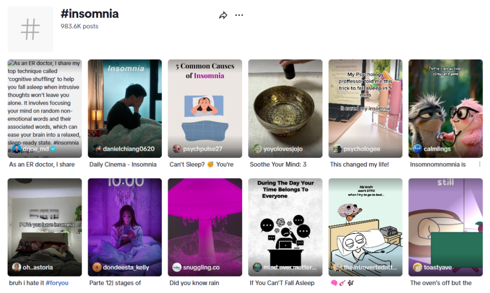Click psychologee's profile avatar
490x293 pixels.
click(338, 149)
